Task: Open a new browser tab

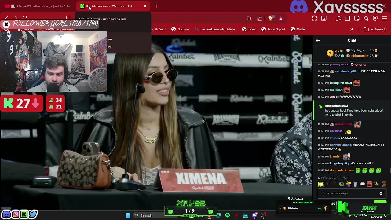Action: click(x=156, y=6)
